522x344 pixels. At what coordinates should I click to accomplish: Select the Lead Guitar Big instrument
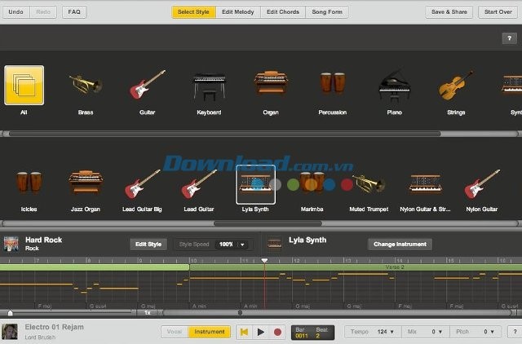coord(142,184)
